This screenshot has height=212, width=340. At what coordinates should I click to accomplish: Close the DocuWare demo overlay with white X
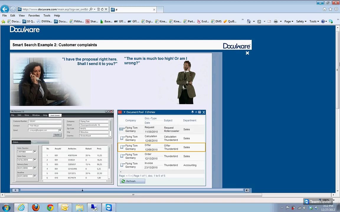[x=247, y=53]
